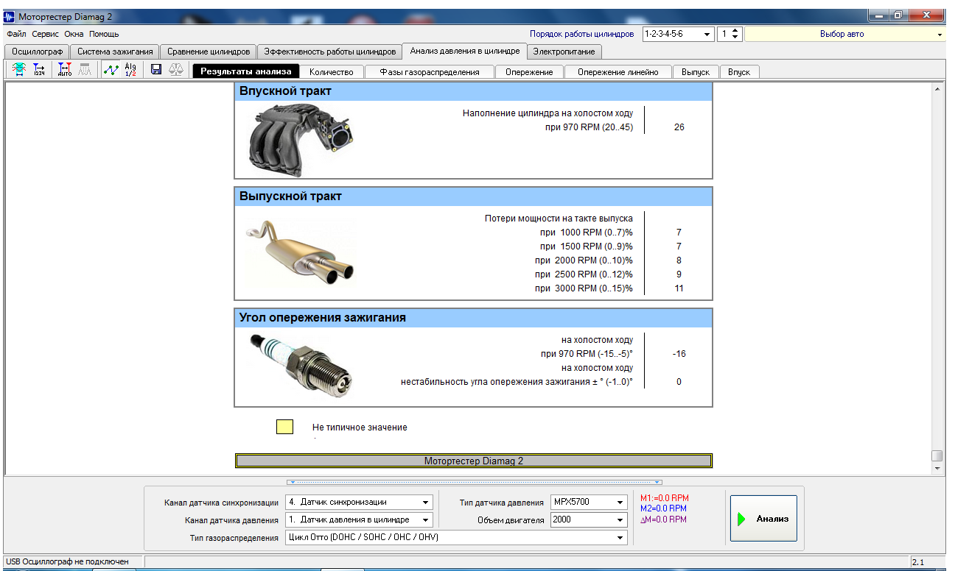Expand the cylinder firing order dropdown
The width and height of the screenshot is (955, 571).
click(x=707, y=35)
